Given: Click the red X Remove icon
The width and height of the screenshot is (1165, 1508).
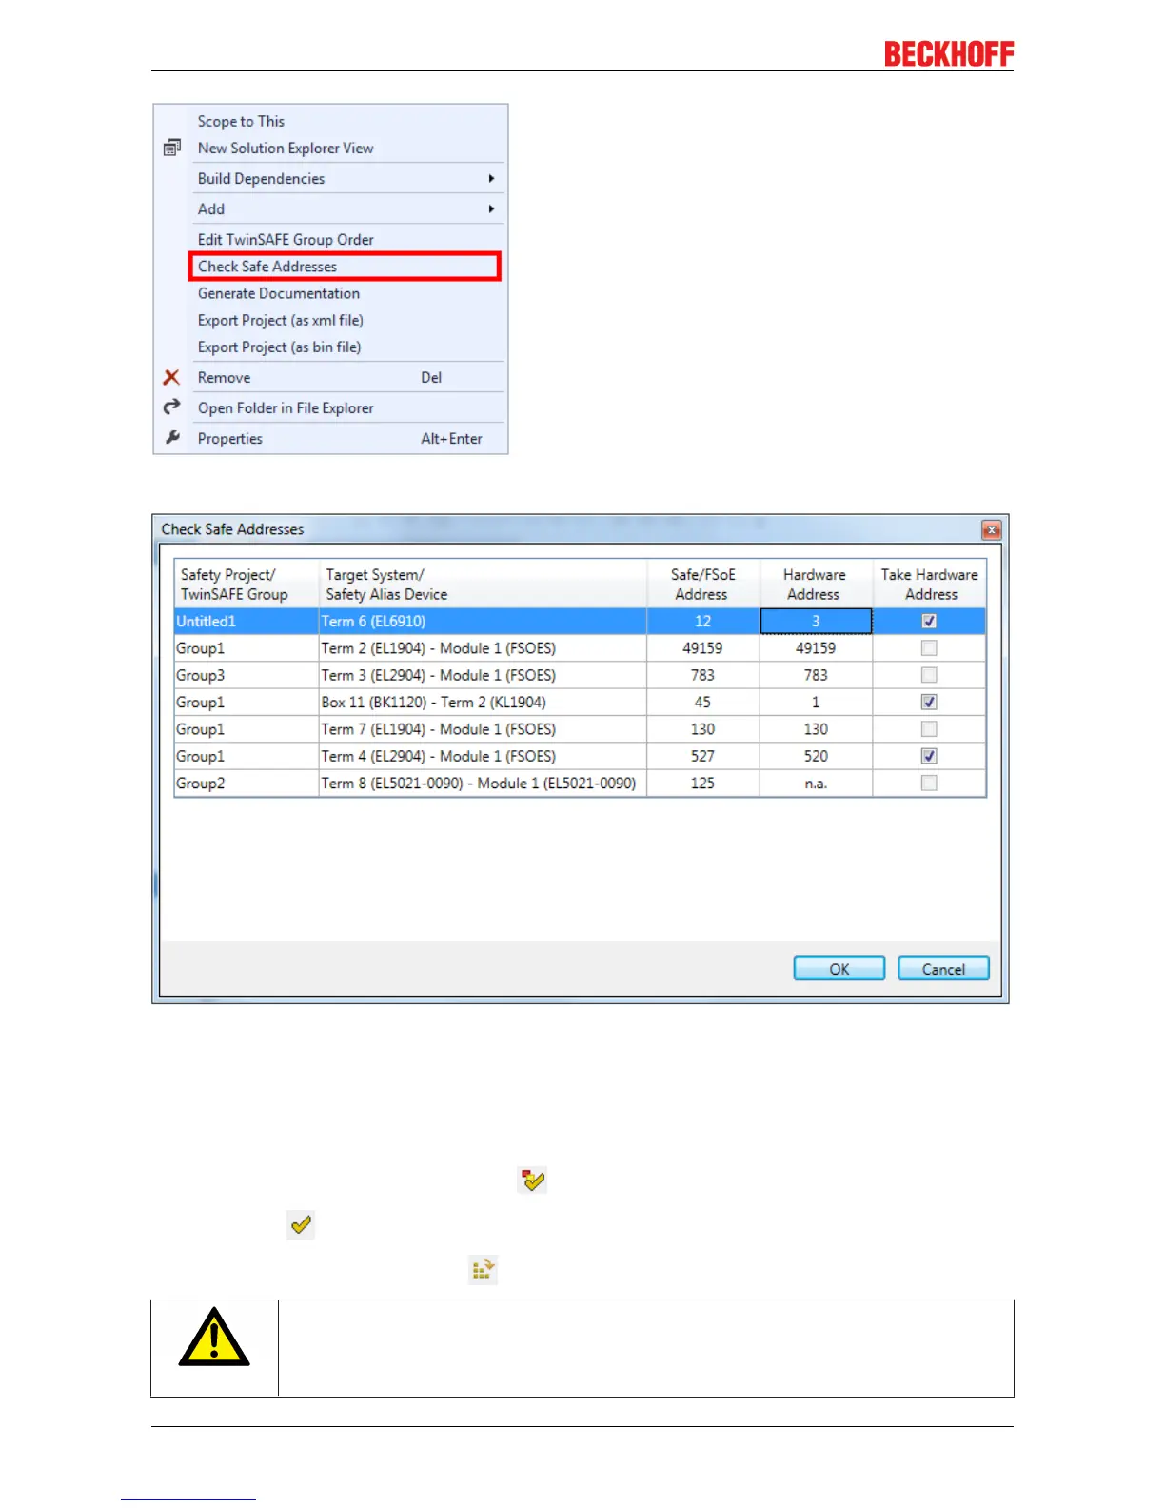Looking at the screenshot, I should (171, 378).
